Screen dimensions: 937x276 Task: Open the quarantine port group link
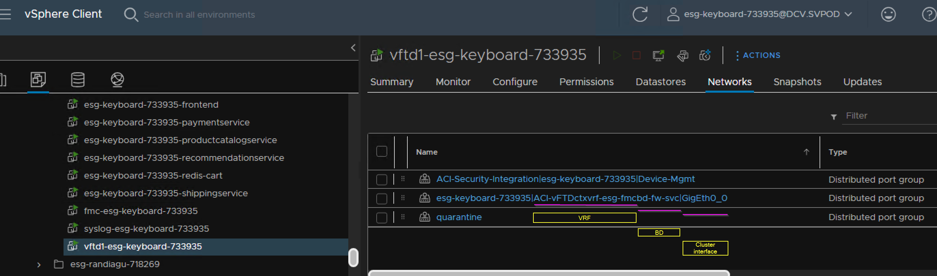459,217
